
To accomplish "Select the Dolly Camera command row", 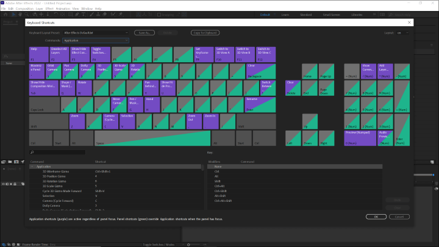I will [116, 206].
